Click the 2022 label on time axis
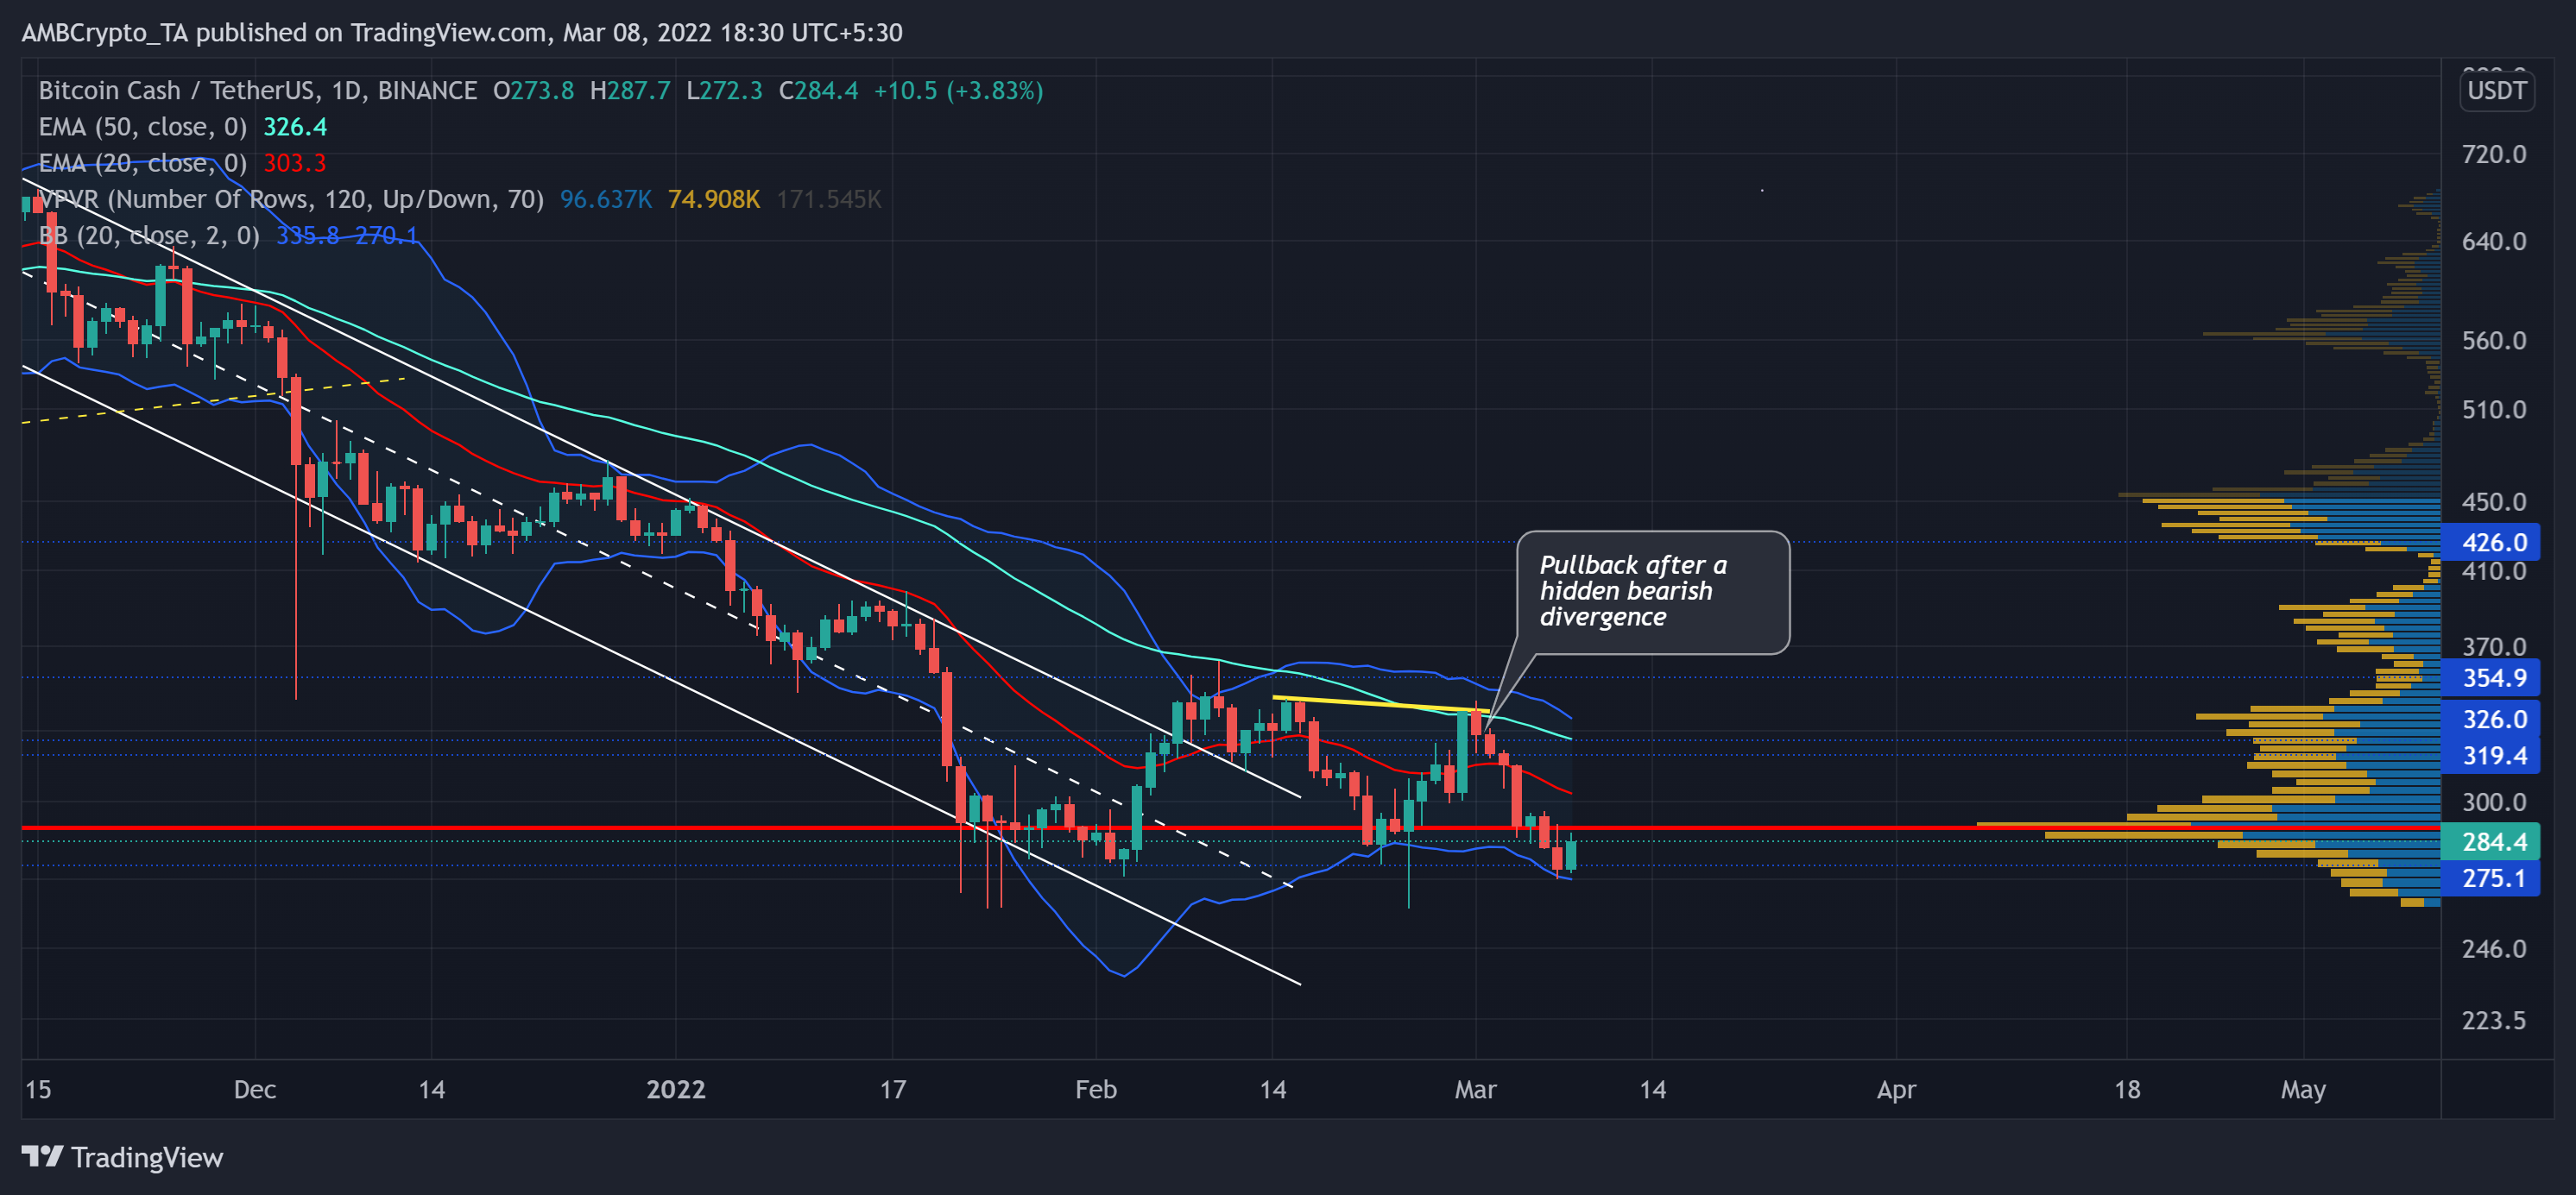 tap(676, 1089)
